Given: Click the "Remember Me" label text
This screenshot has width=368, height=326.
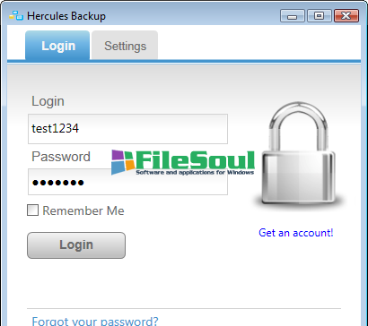Looking at the screenshot, I should 83,210.
